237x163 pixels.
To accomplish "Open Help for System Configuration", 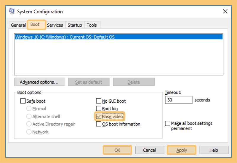I will click(214, 150).
